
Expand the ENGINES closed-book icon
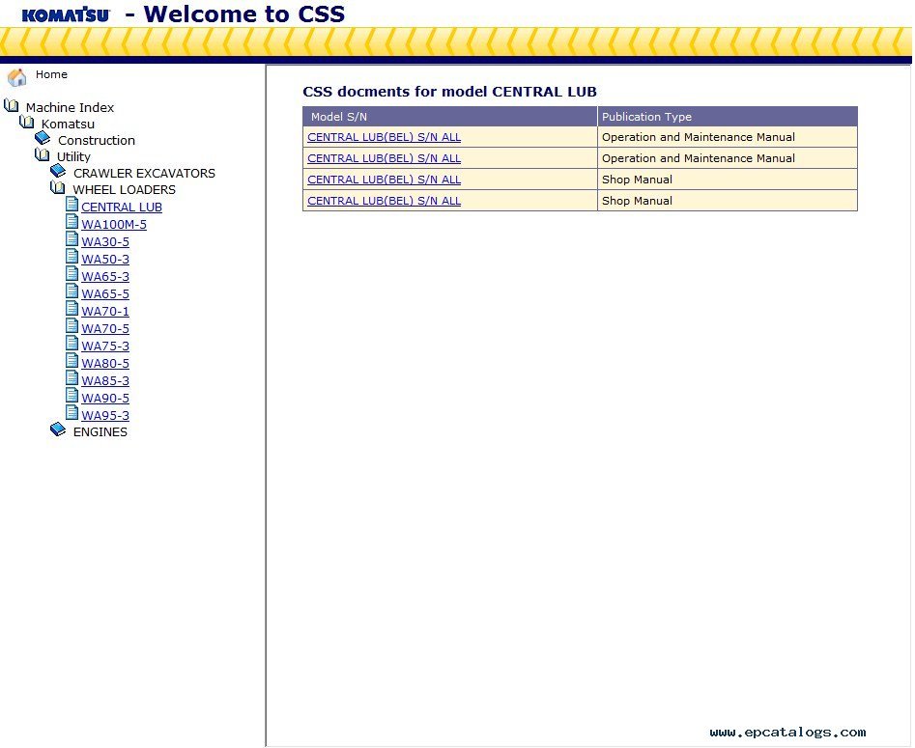click(58, 429)
